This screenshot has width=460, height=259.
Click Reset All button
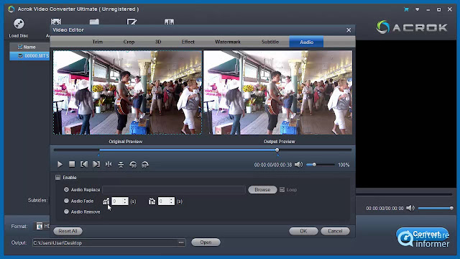pyautogui.click(x=68, y=231)
